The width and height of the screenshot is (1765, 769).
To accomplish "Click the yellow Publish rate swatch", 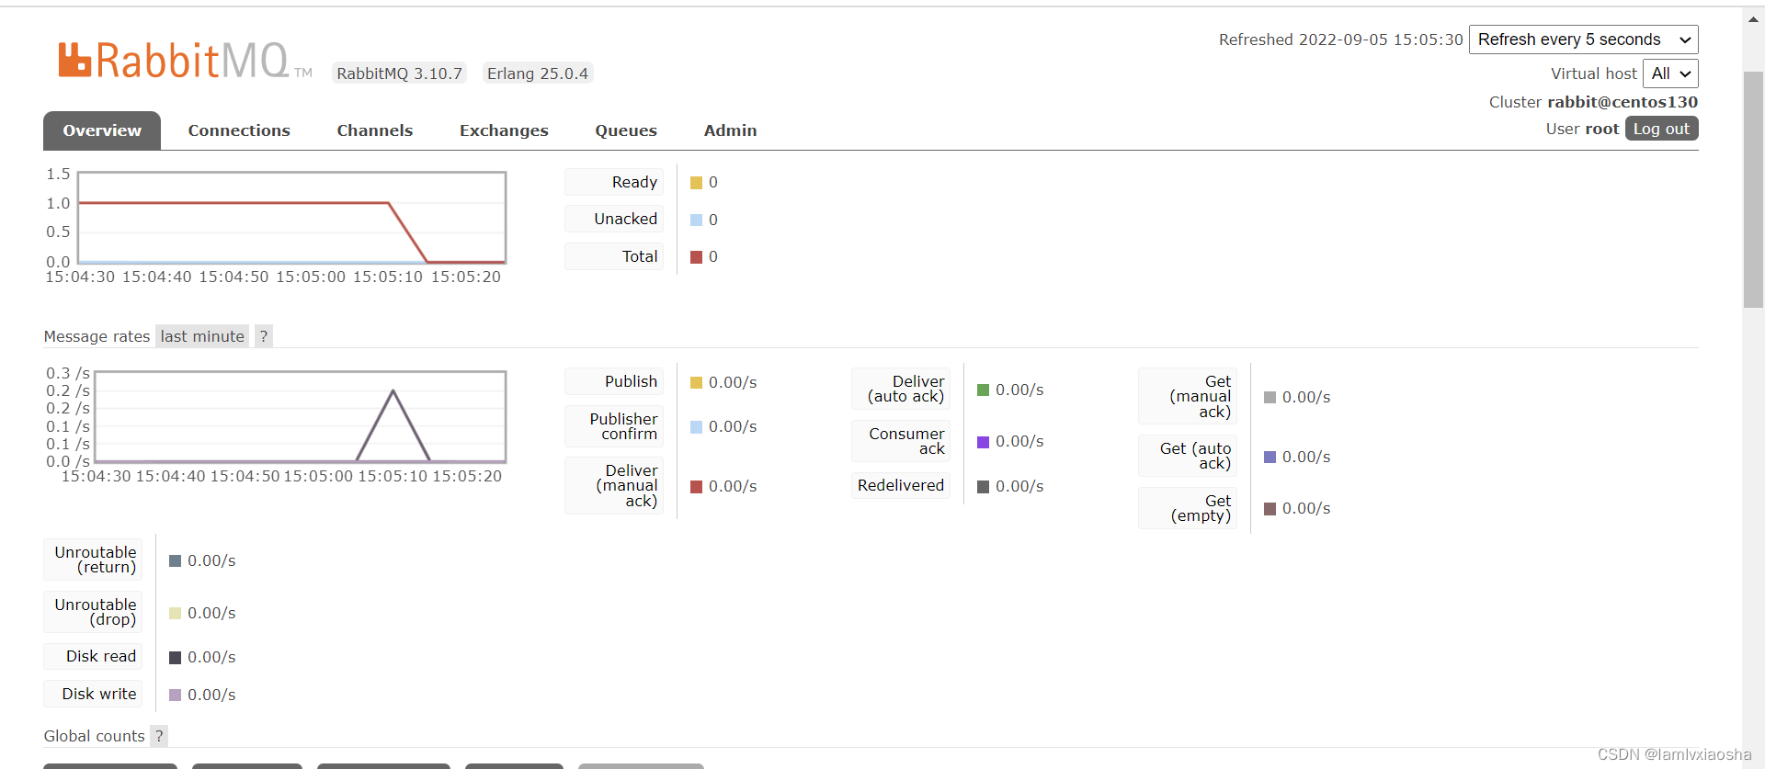I will 697,383.
